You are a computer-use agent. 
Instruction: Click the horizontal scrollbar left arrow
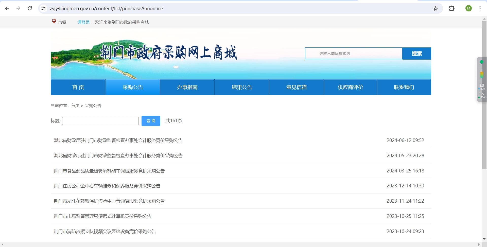tap(3, 245)
